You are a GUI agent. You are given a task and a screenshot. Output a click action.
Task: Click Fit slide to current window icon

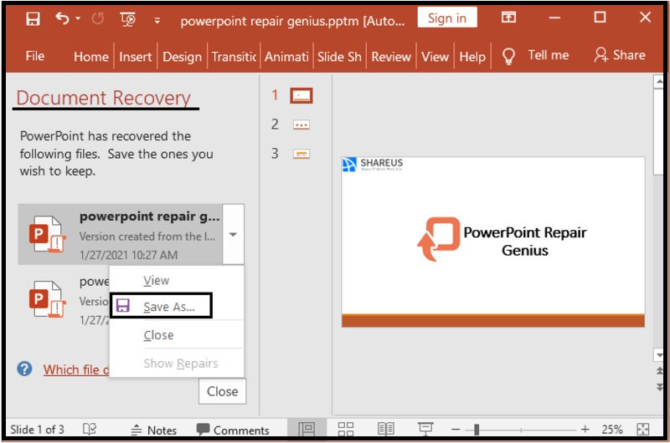pos(642,430)
